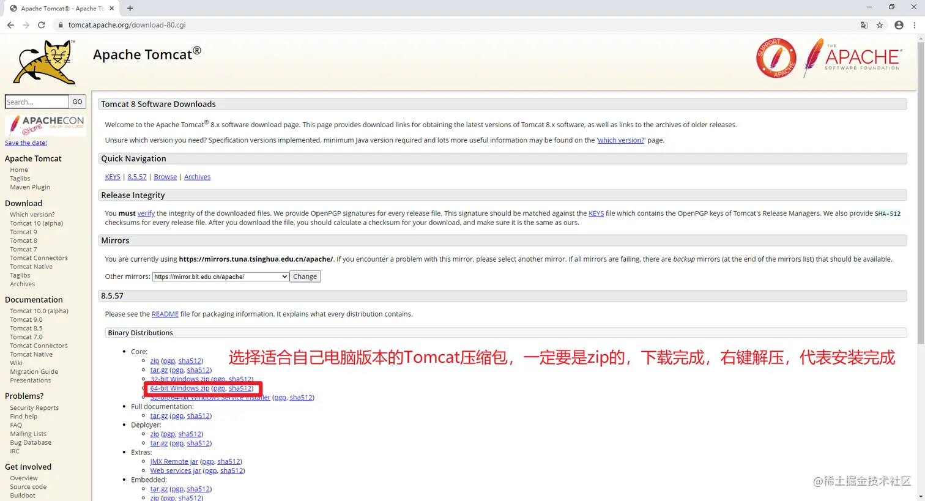This screenshot has height=501, width=925.
Task: Open the translate page icon
Action: [x=864, y=25]
